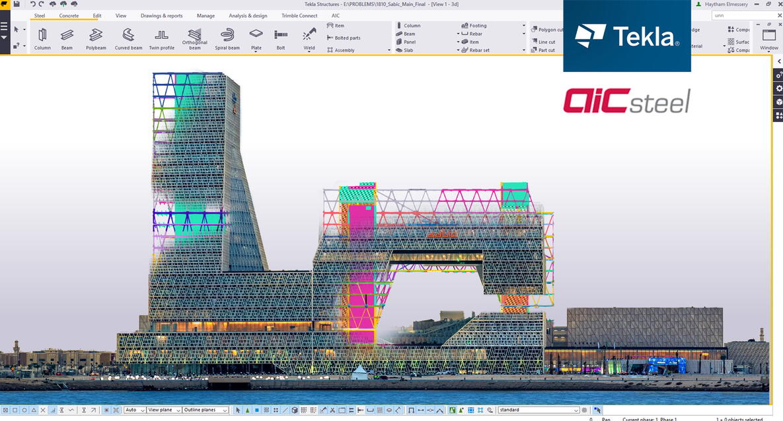
Task: Toggle the select-all switch arrow in selection toolbar
Action: click(x=239, y=410)
